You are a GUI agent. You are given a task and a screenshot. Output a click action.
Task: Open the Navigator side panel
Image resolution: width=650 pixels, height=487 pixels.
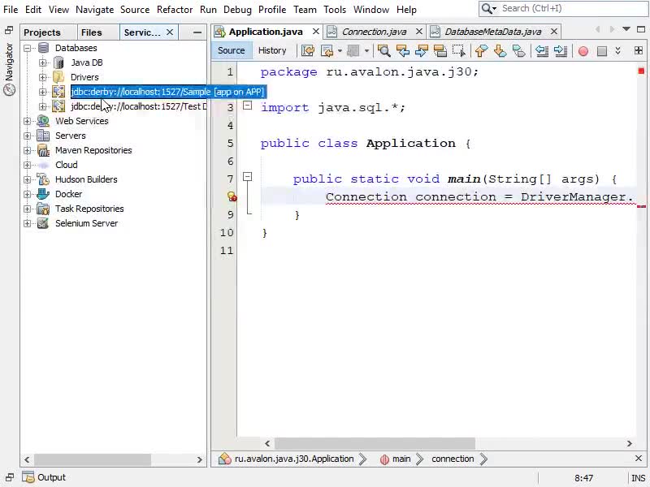9,68
